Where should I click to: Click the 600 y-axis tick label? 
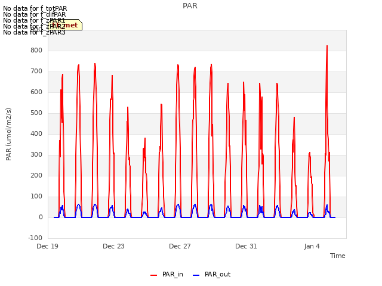click(36, 92)
